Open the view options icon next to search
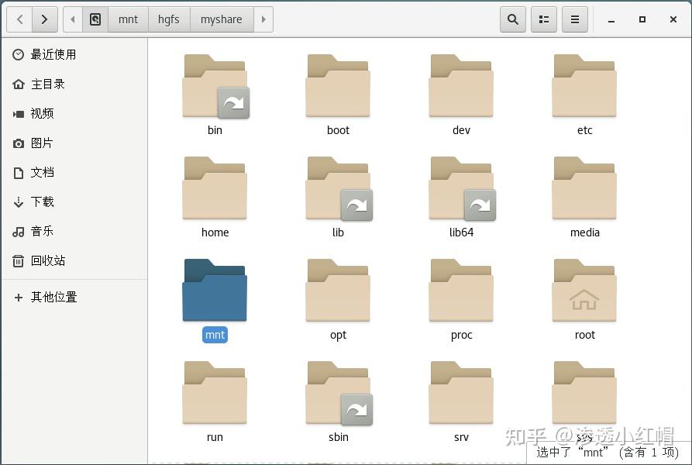The width and height of the screenshot is (692, 465). click(543, 19)
